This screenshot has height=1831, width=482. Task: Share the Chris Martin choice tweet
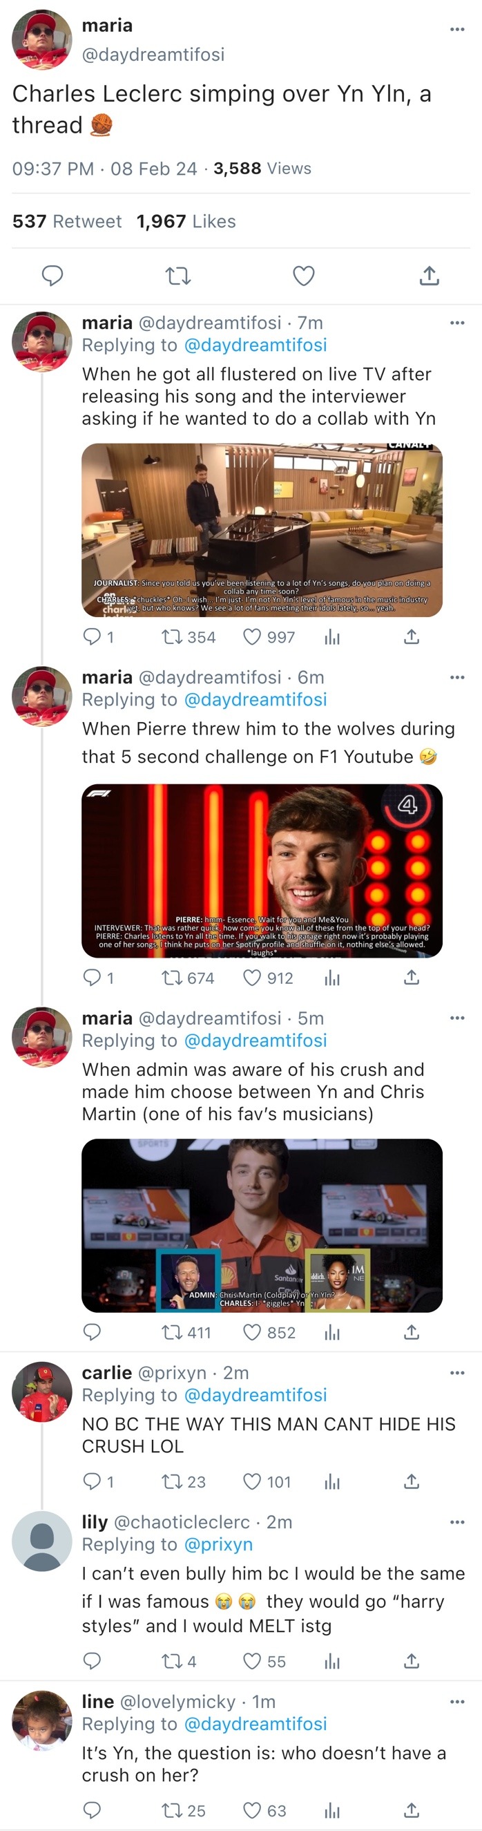[x=412, y=1332]
